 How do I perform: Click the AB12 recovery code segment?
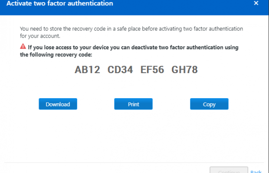tap(88, 70)
